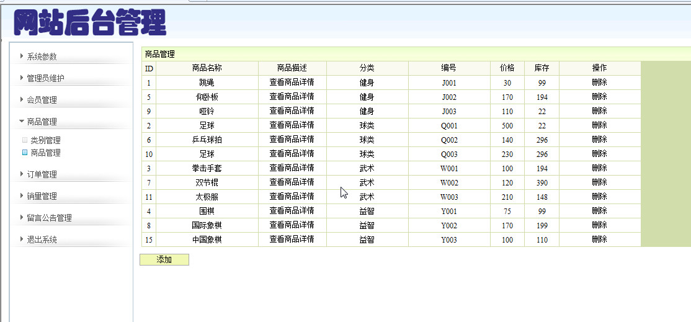The image size is (691, 322).
Task: Click 查看商品详情 for 太极服
Action: 292,197
